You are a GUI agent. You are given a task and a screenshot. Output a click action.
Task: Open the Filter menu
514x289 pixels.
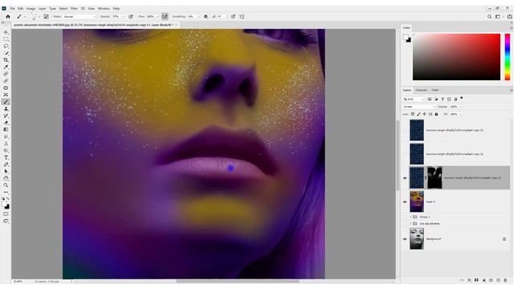(74, 9)
